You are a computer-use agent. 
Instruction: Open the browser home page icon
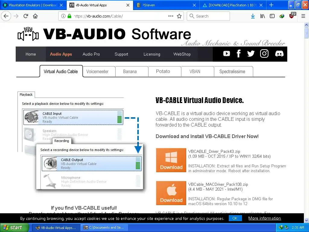[x=35, y=16]
